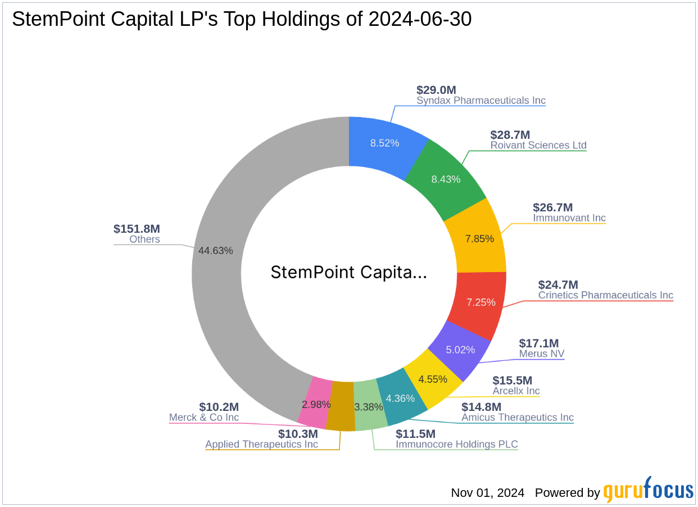Select the purple Merus NV segment
Screen dimensions: 698x507
point(460,349)
